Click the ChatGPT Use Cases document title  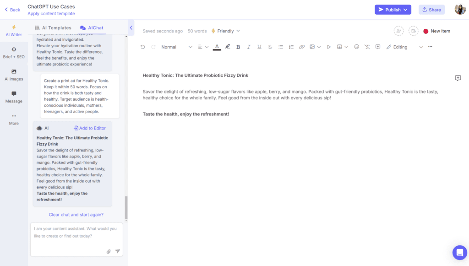(51, 6)
